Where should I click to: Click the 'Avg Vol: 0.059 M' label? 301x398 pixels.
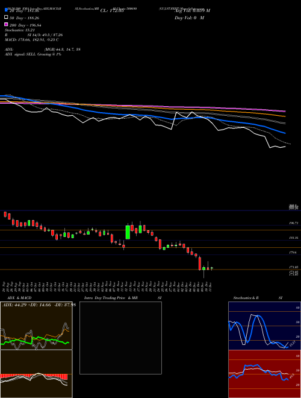pos(192,11)
